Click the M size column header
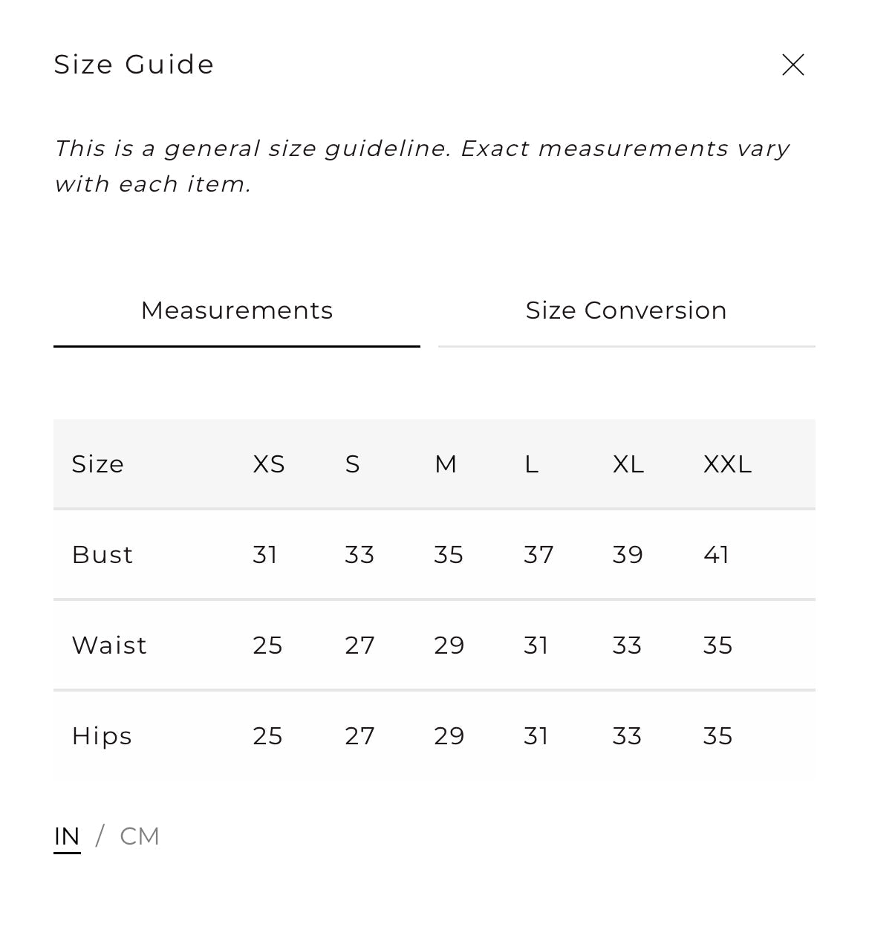 coord(446,464)
